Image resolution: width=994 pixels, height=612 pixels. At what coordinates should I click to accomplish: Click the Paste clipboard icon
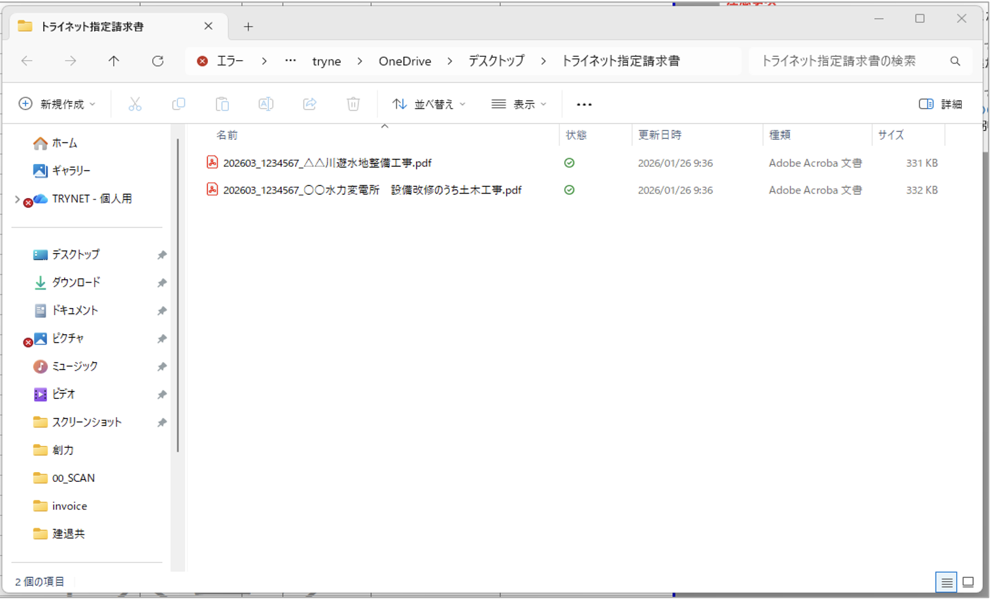(x=222, y=104)
